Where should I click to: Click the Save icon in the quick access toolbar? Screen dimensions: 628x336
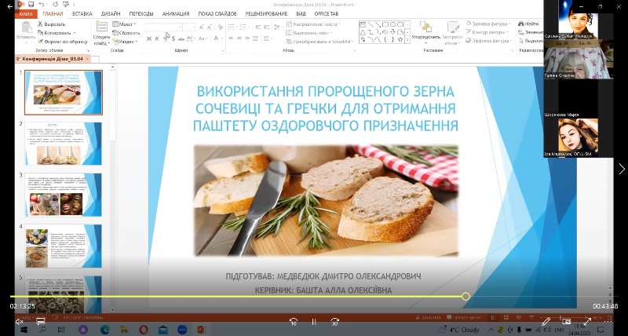(x=31, y=5)
